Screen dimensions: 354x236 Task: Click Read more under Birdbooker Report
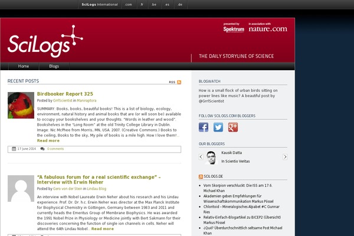(48, 140)
